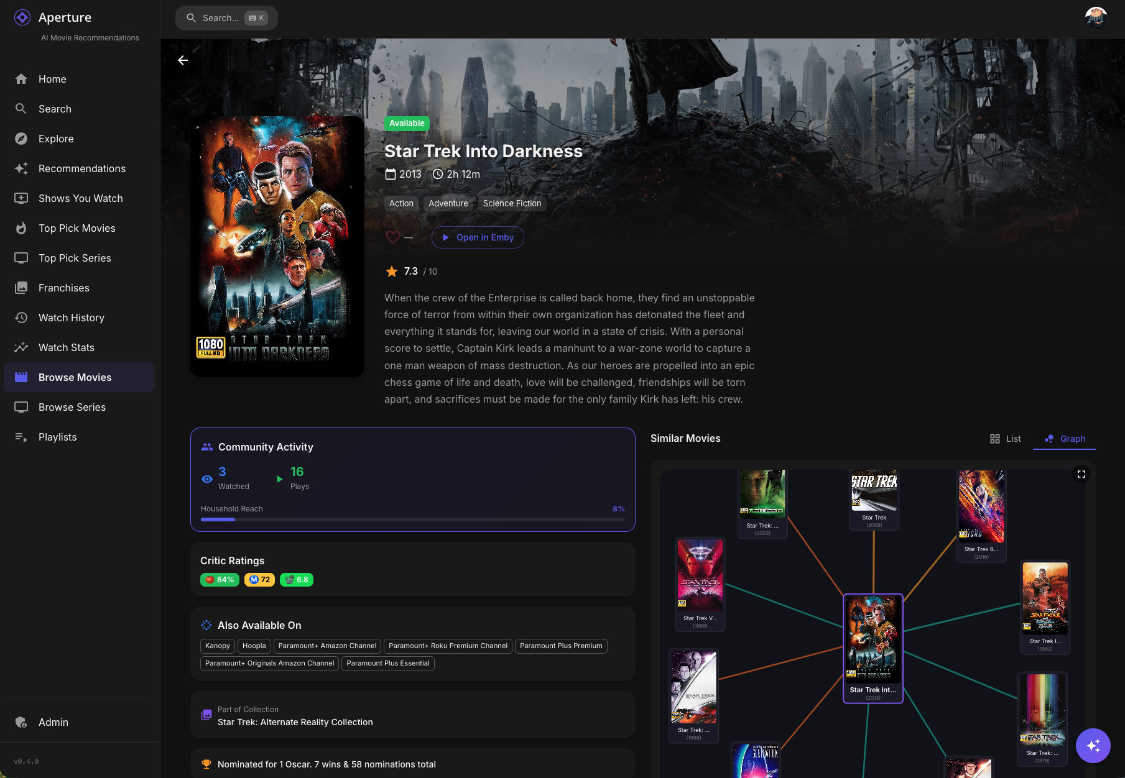Viewport: 1125px width, 778px height.
Task: Open the AI assistant sparkle button
Action: (1093, 746)
